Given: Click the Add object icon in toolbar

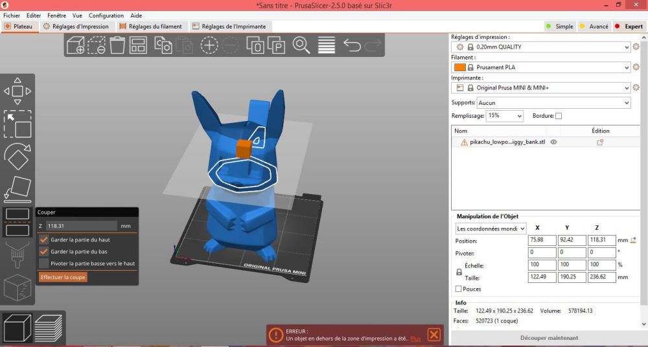Looking at the screenshot, I should (x=76, y=45).
